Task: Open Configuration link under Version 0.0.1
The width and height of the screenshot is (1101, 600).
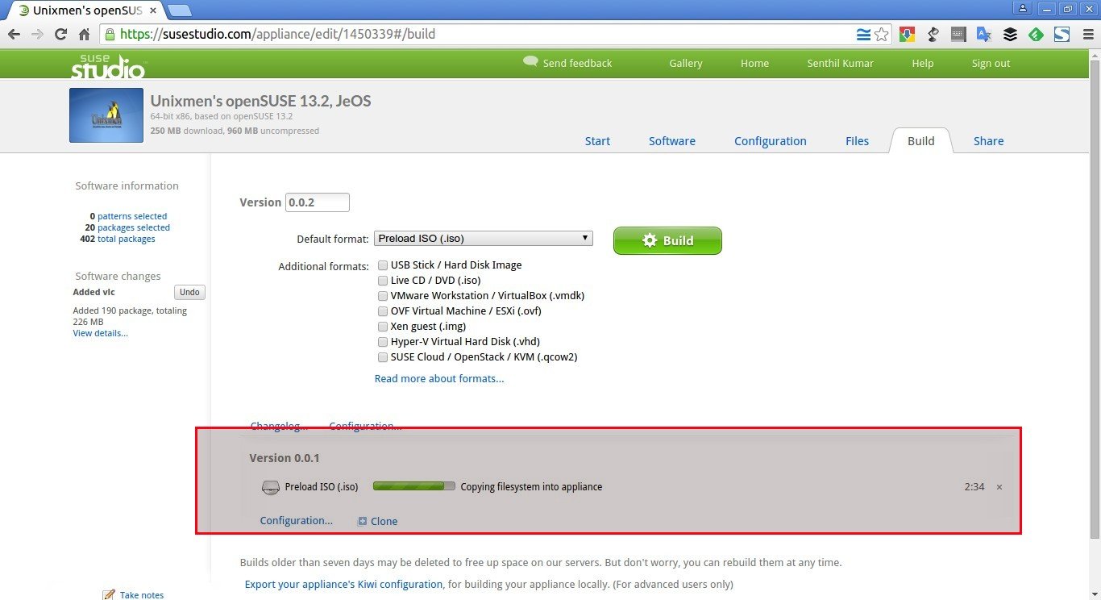Action: point(296,521)
